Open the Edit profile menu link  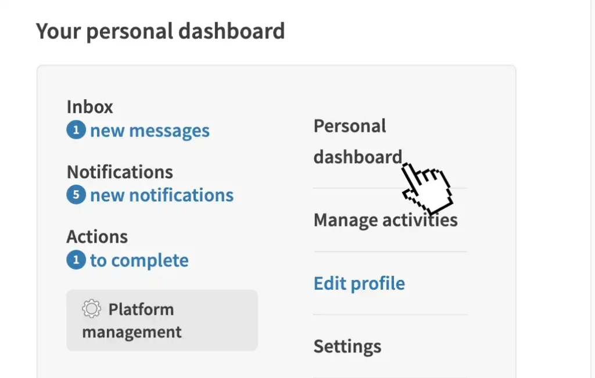click(x=359, y=283)
